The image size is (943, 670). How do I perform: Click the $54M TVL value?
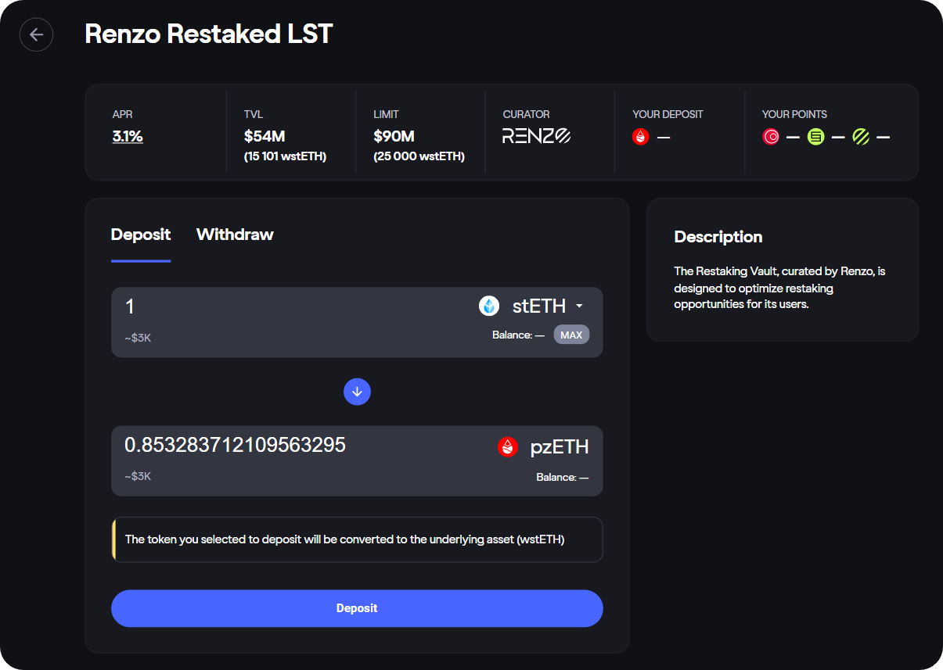coord(265,137)
